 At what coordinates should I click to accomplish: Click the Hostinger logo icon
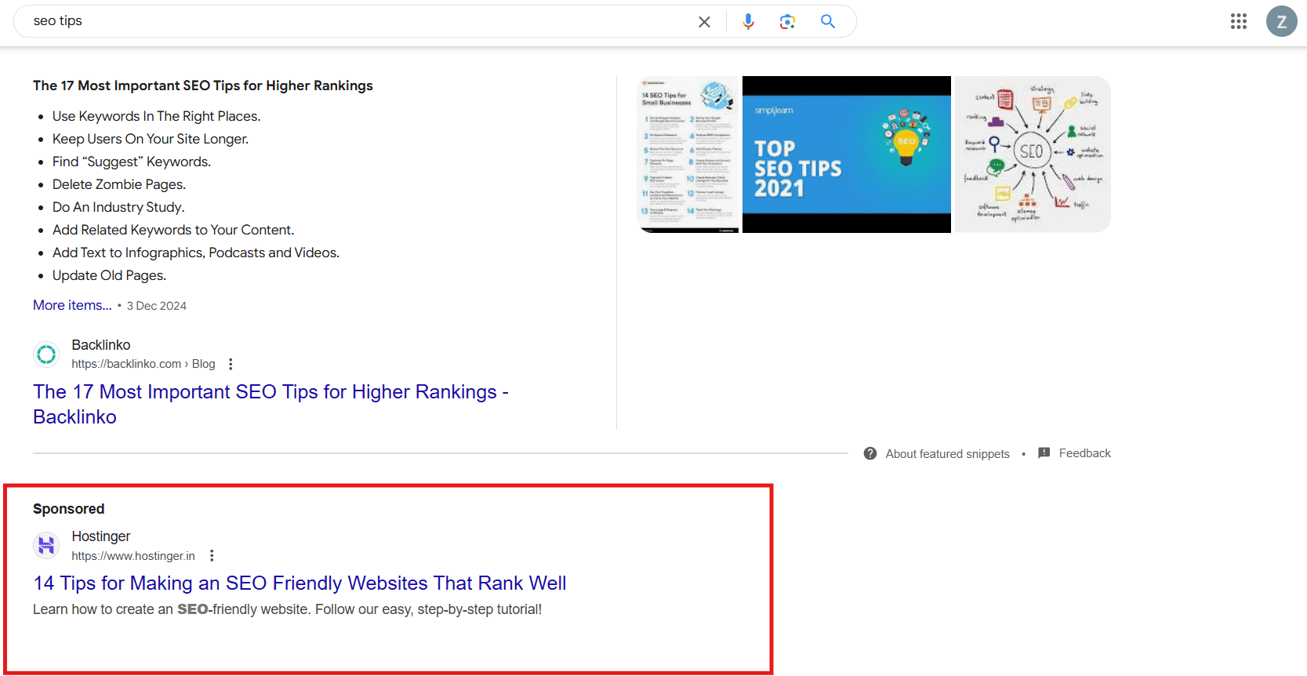point(46,545)
